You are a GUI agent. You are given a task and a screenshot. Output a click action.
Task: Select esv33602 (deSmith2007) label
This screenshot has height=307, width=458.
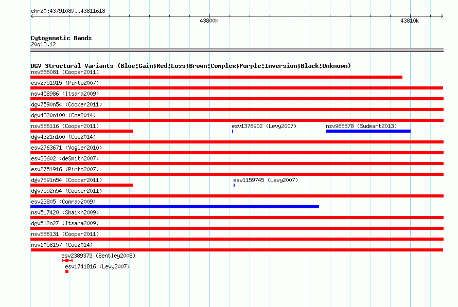click(65, 158)
